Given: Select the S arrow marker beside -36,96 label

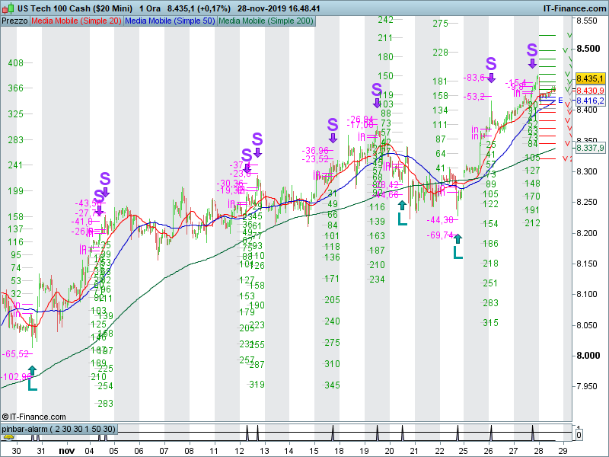Looking at the screenshot, I should (333, 125).
